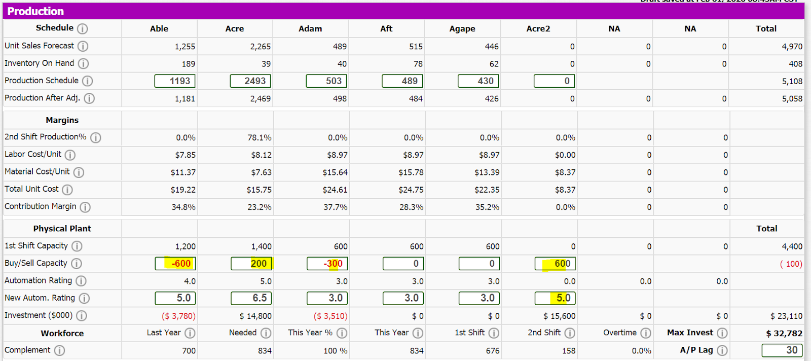Image resolution: width=811 pixels, height=361 pixels.
Task: Click the A/P Lag input field
Action: coord(782,350)
